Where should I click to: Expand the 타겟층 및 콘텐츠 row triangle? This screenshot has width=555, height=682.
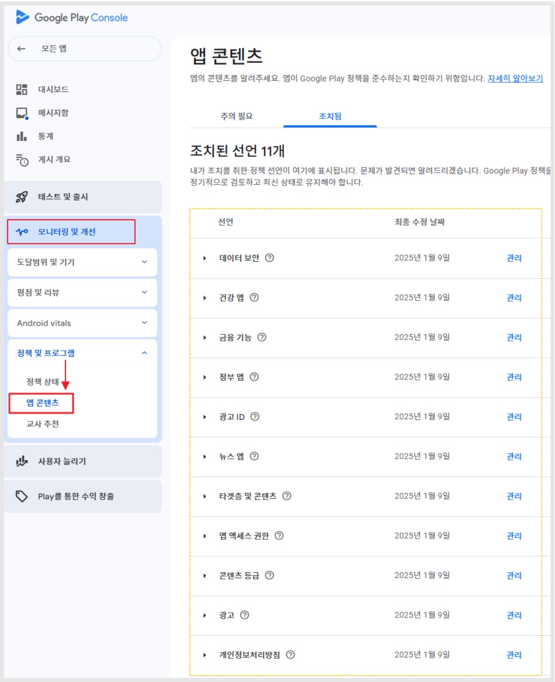pyautogui.click(x=205, y=496)
